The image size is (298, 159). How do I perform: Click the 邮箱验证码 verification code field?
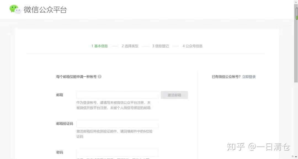(118, 124)
